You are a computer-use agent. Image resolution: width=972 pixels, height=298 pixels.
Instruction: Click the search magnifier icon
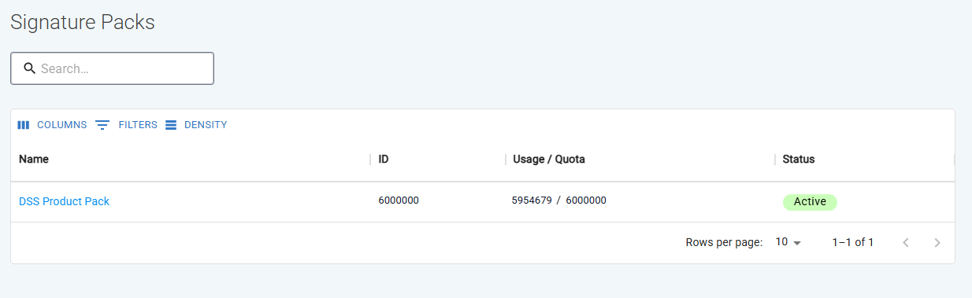click(x=30, y=68)
